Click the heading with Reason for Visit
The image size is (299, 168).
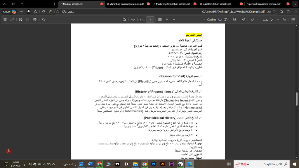180,76
